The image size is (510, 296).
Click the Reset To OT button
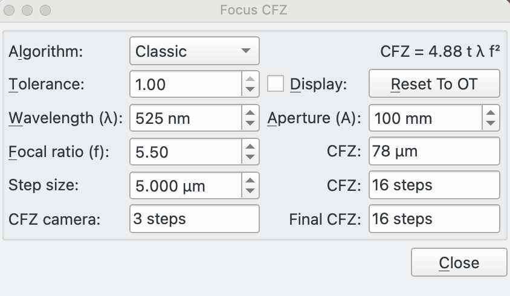(434, 84)
